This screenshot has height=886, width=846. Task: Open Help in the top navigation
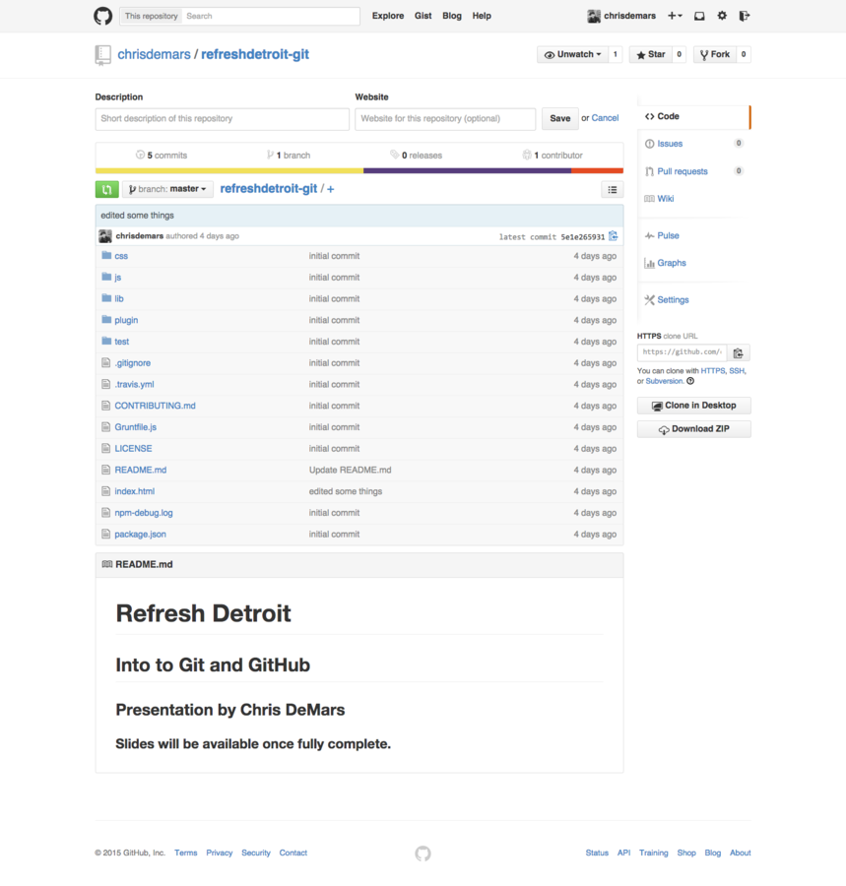[482, 16]
